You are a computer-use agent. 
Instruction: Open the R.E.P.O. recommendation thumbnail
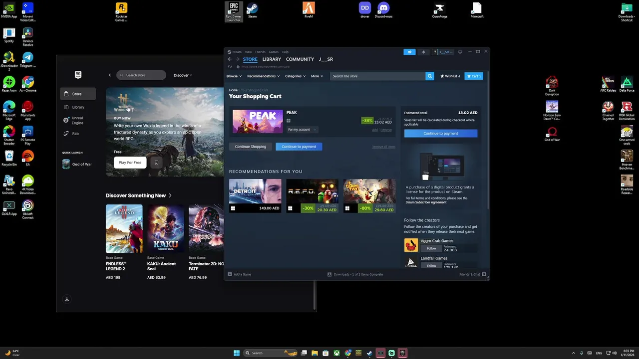313,191
